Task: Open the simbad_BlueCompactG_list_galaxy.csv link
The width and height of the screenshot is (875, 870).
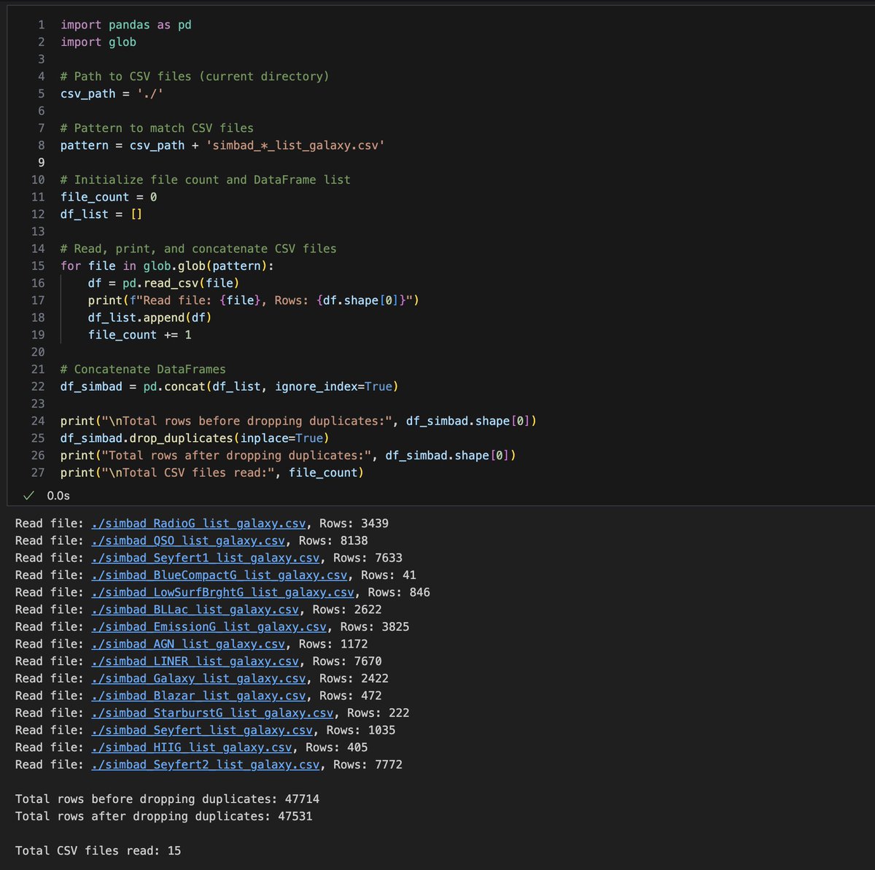Action: [x=219, y=575]
